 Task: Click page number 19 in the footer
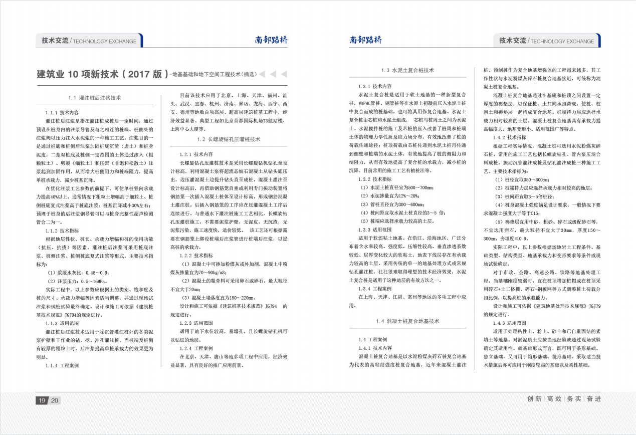tap(43, 400)
